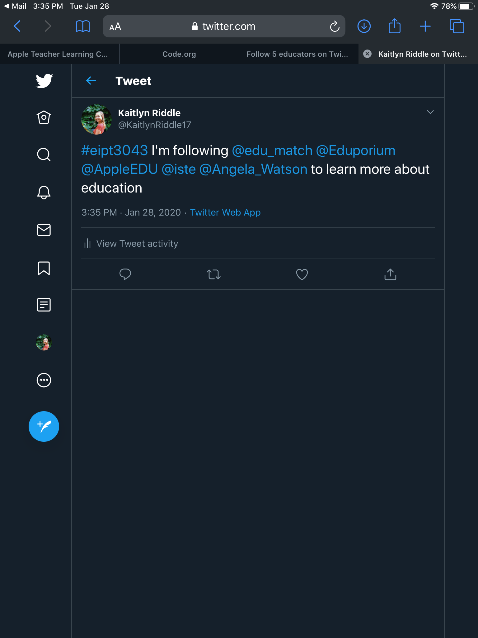Image resolution: width=478 pixels, height=638 pixels.
Task: Open More options in sidebar
Action: pos(44,380)
